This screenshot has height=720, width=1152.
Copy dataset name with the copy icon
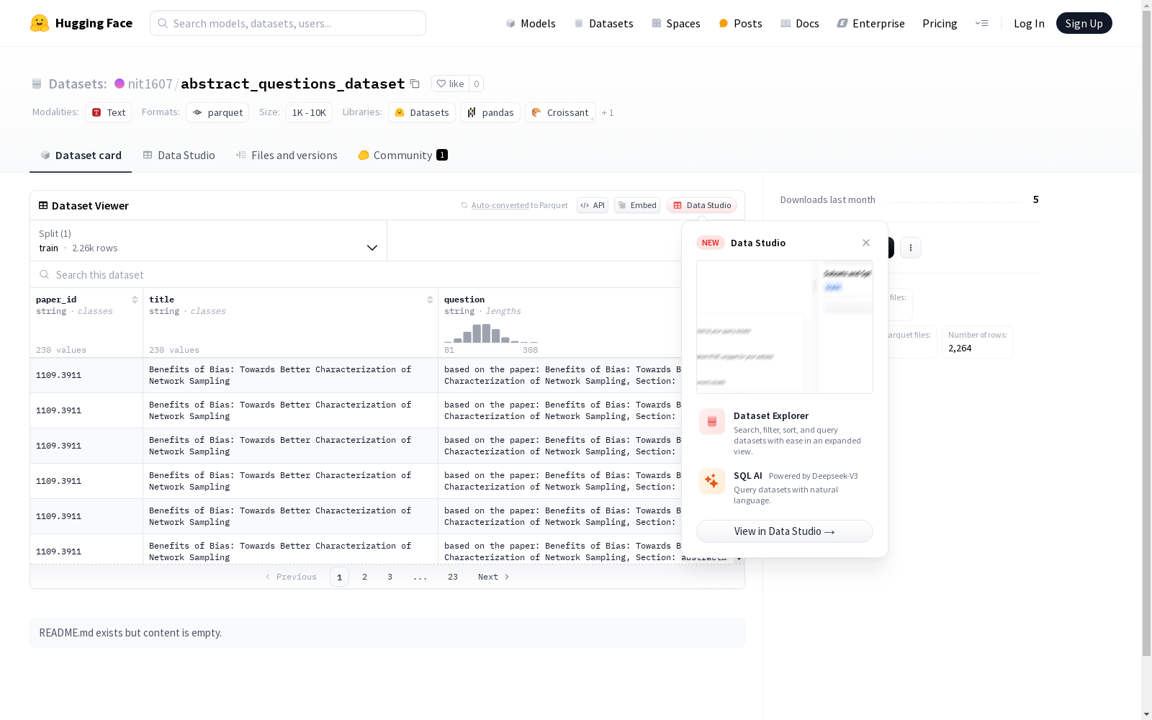pos(415,84)
